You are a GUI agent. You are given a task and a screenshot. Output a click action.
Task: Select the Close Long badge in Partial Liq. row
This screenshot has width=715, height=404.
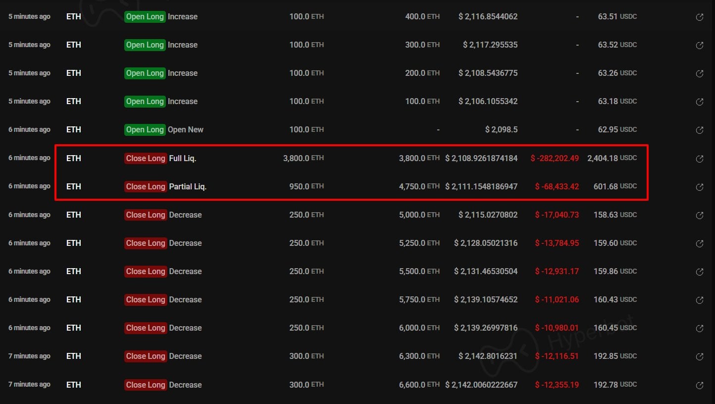(145, 186)
